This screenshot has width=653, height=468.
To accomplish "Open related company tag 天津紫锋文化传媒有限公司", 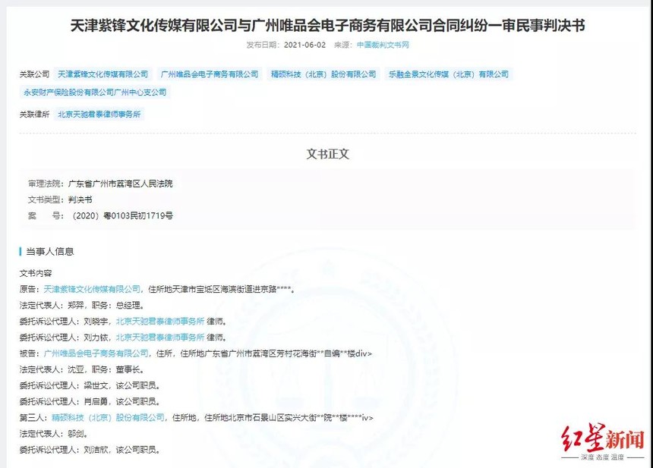I will pyautogui.click(x=103, y=74).
